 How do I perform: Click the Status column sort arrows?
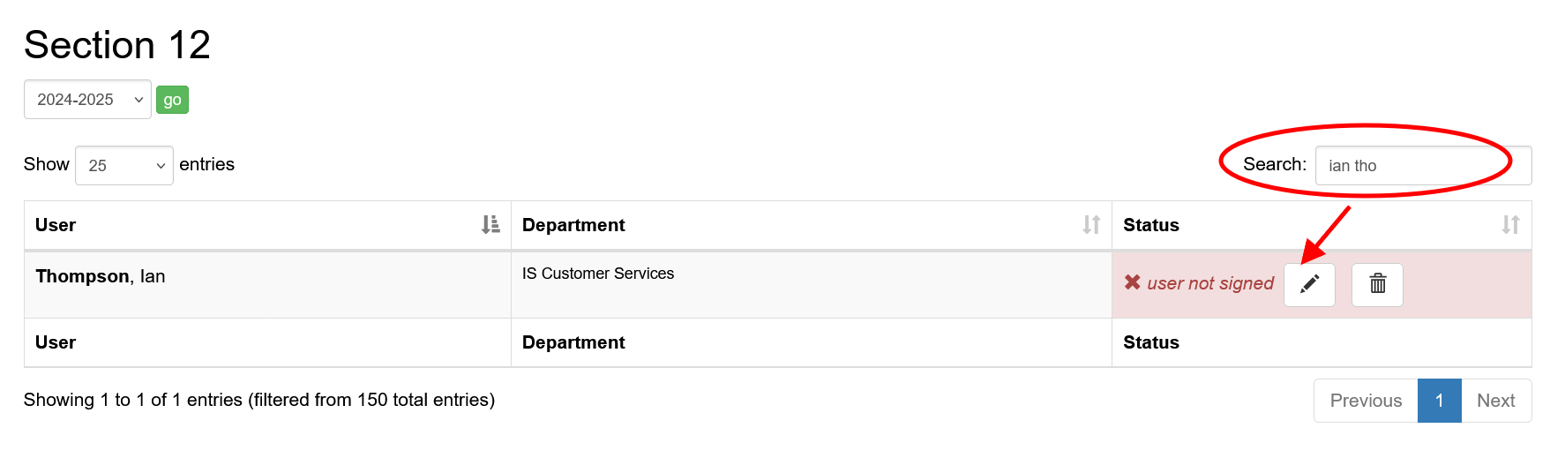pyautogui.click(x=1510, y=225)
